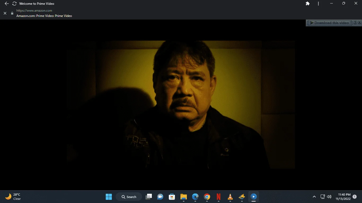
Task: Click the Download this video button
Action: pos(330,23)
